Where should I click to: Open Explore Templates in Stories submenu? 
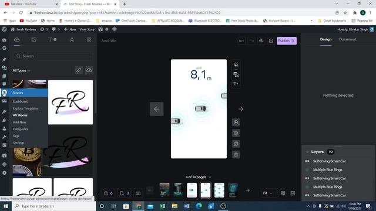(x=25, y=108)
